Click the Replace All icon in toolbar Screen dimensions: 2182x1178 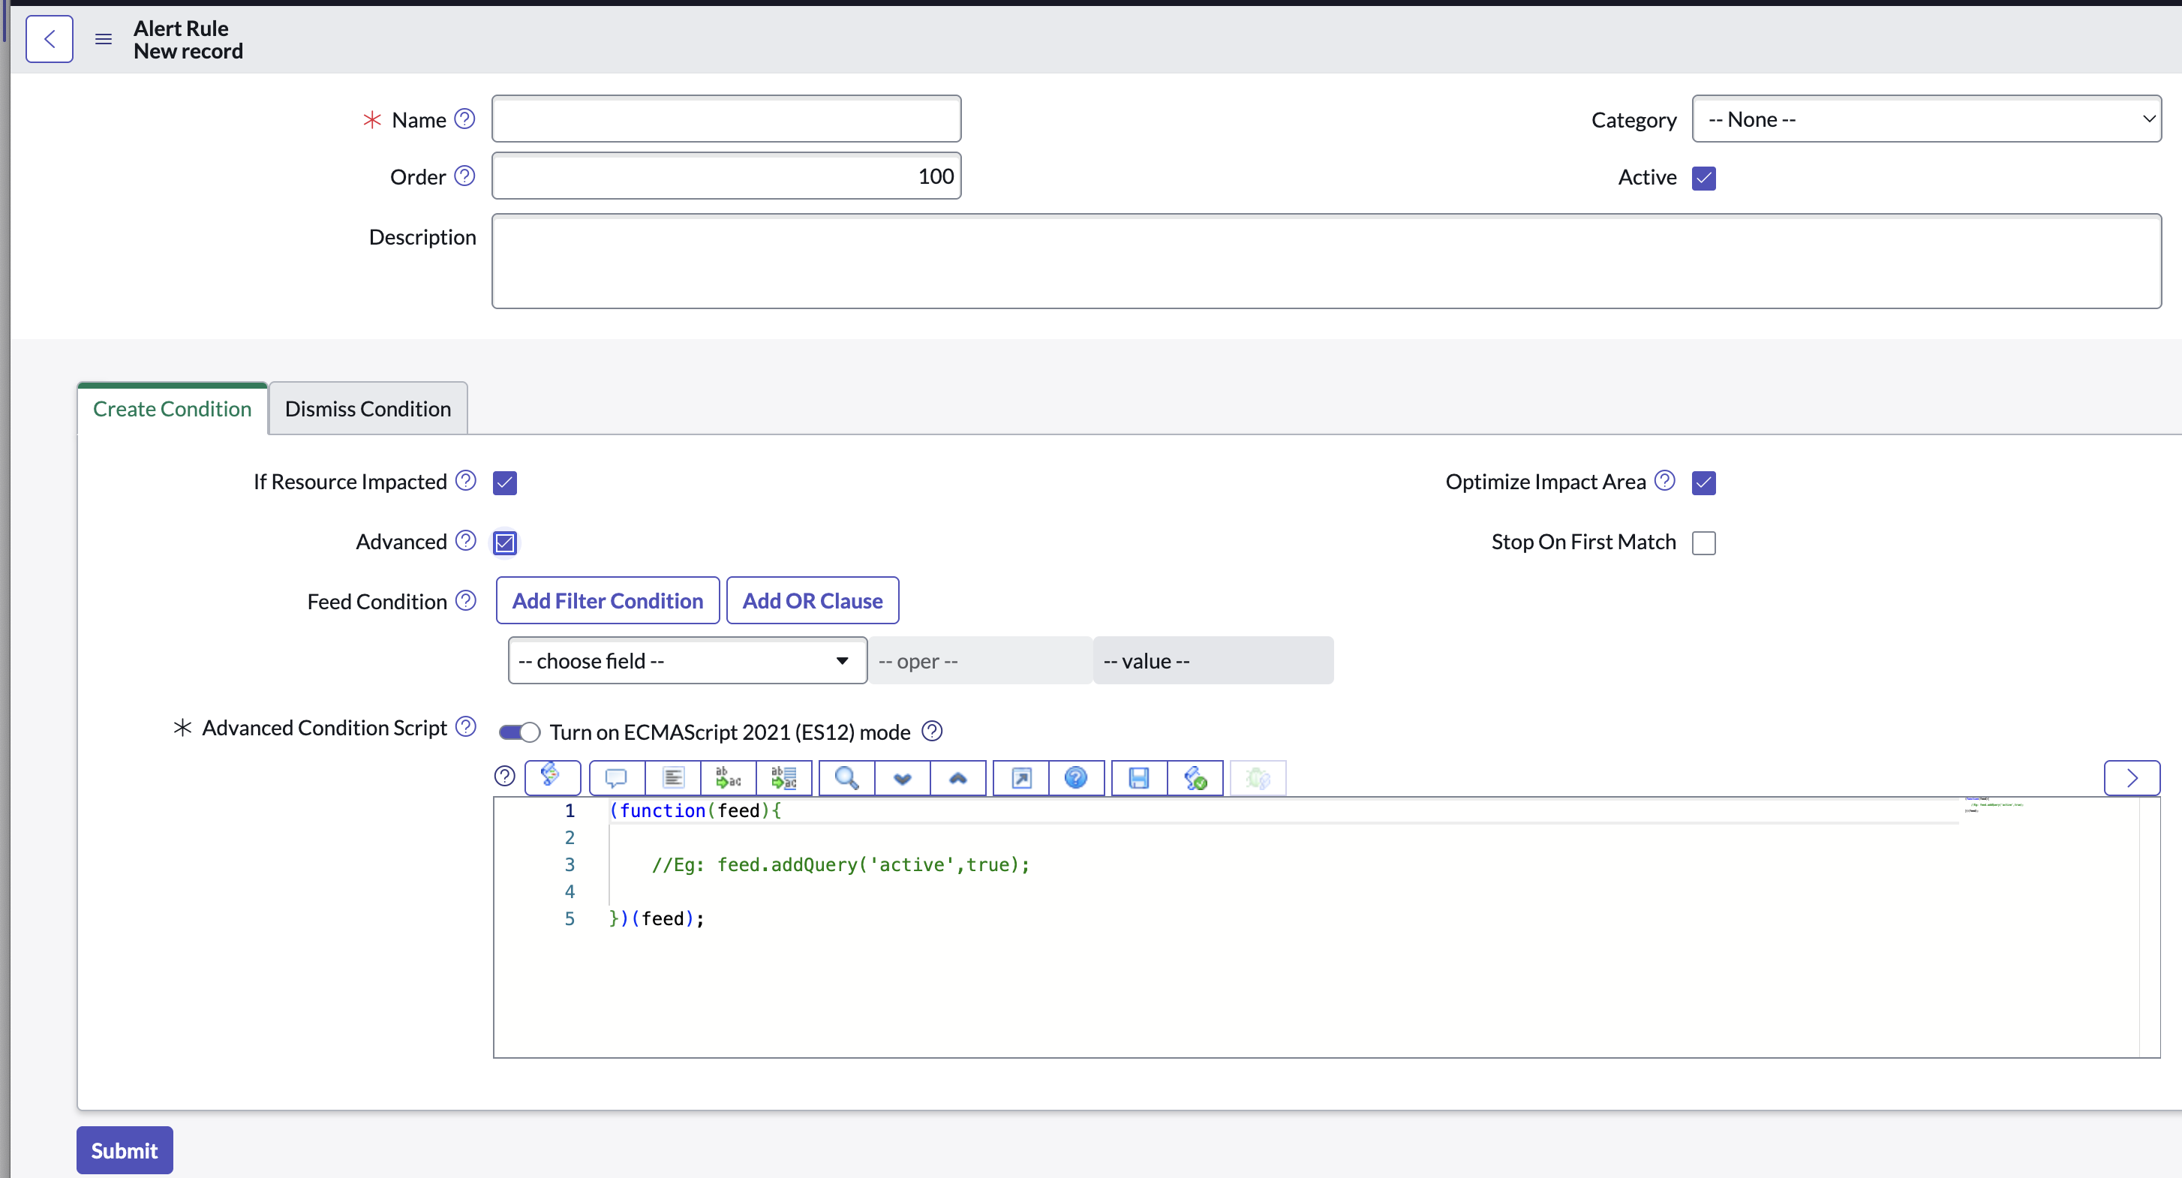pyautogui.click(x=784, y=777)
